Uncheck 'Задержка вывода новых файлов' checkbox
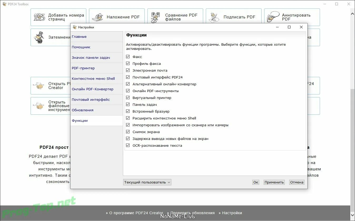The height and width of the screenshot is (221, 355). click(128, 139)
